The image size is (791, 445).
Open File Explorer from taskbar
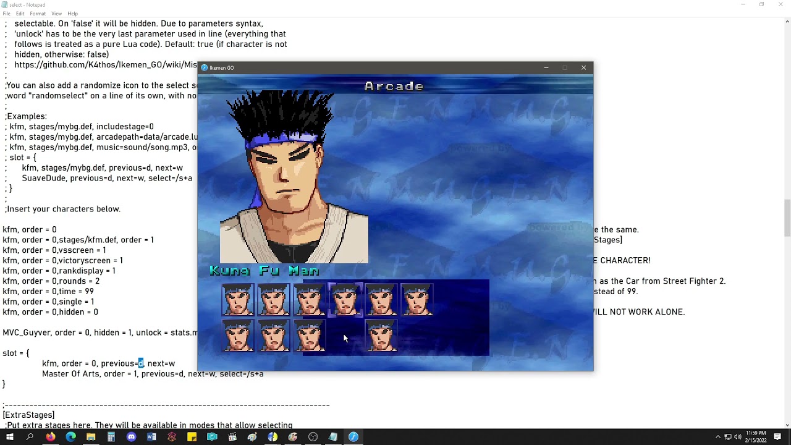coord(91,437)
